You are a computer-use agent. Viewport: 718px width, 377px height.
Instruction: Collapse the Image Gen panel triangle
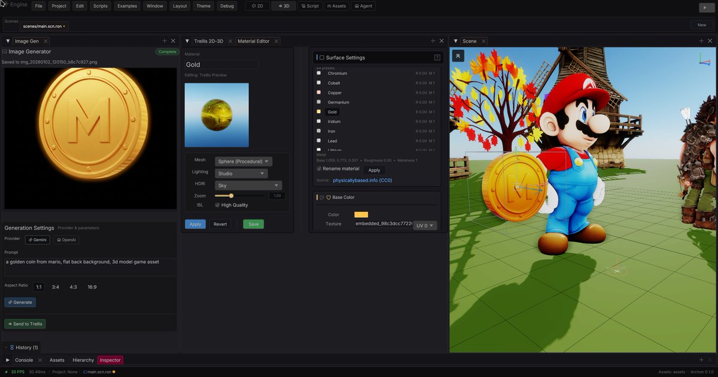point(8,41)
